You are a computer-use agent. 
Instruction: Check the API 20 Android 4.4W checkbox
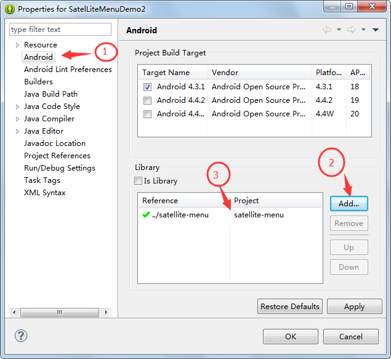pos(147,114)
